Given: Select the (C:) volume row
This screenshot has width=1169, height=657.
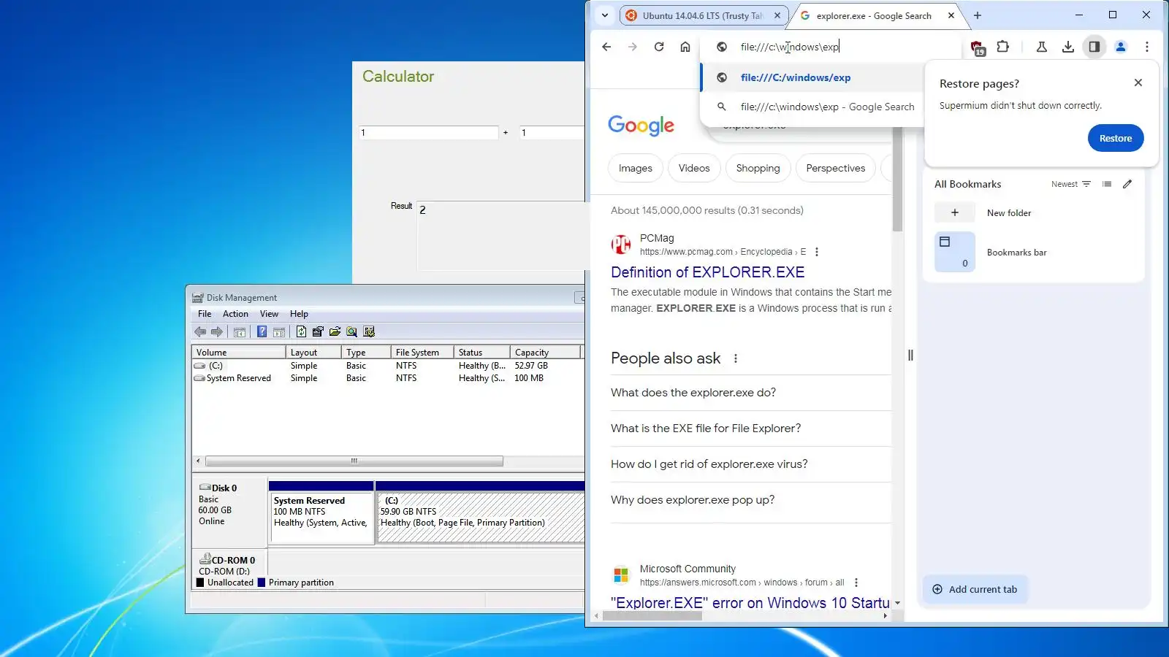Looking at the screenshot, I should [x=387, y=366].
